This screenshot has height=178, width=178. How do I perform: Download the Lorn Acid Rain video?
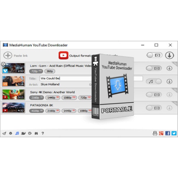coord(170,68)
